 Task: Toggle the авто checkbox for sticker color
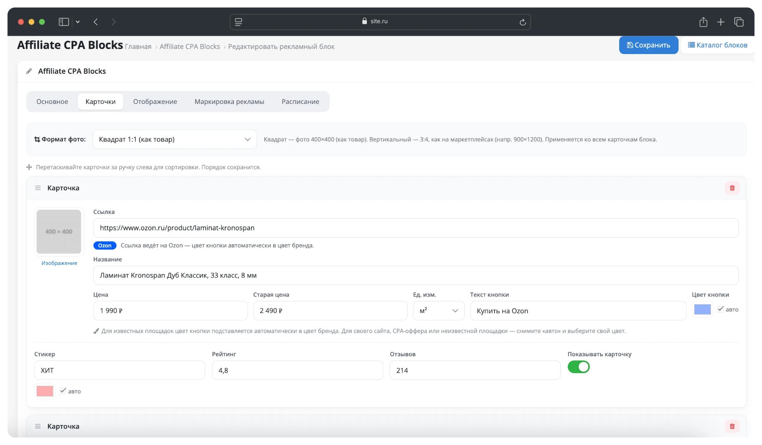[63, 391]
